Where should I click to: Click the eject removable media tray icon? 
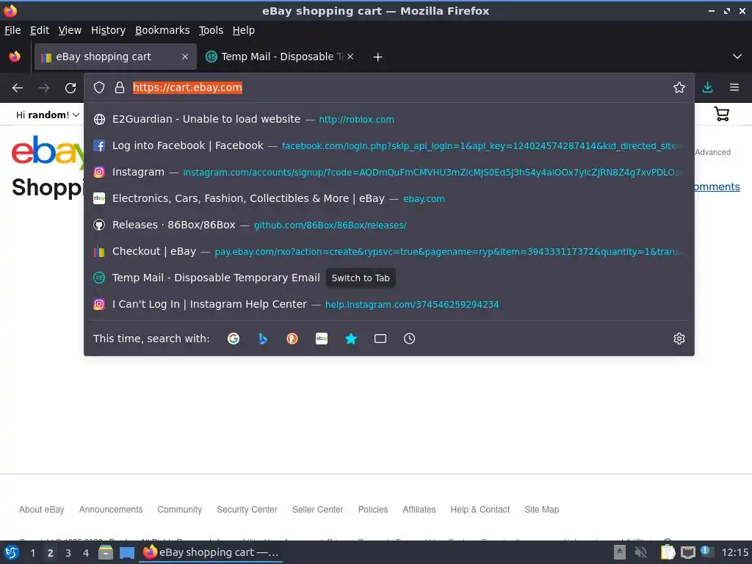pyautogui.click(x=620, y=552)
